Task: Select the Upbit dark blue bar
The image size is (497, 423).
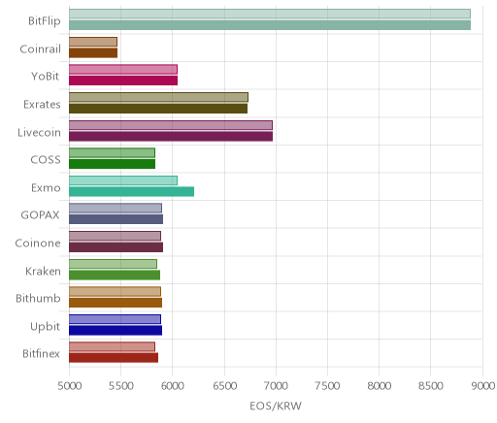Action: (116, 331)
